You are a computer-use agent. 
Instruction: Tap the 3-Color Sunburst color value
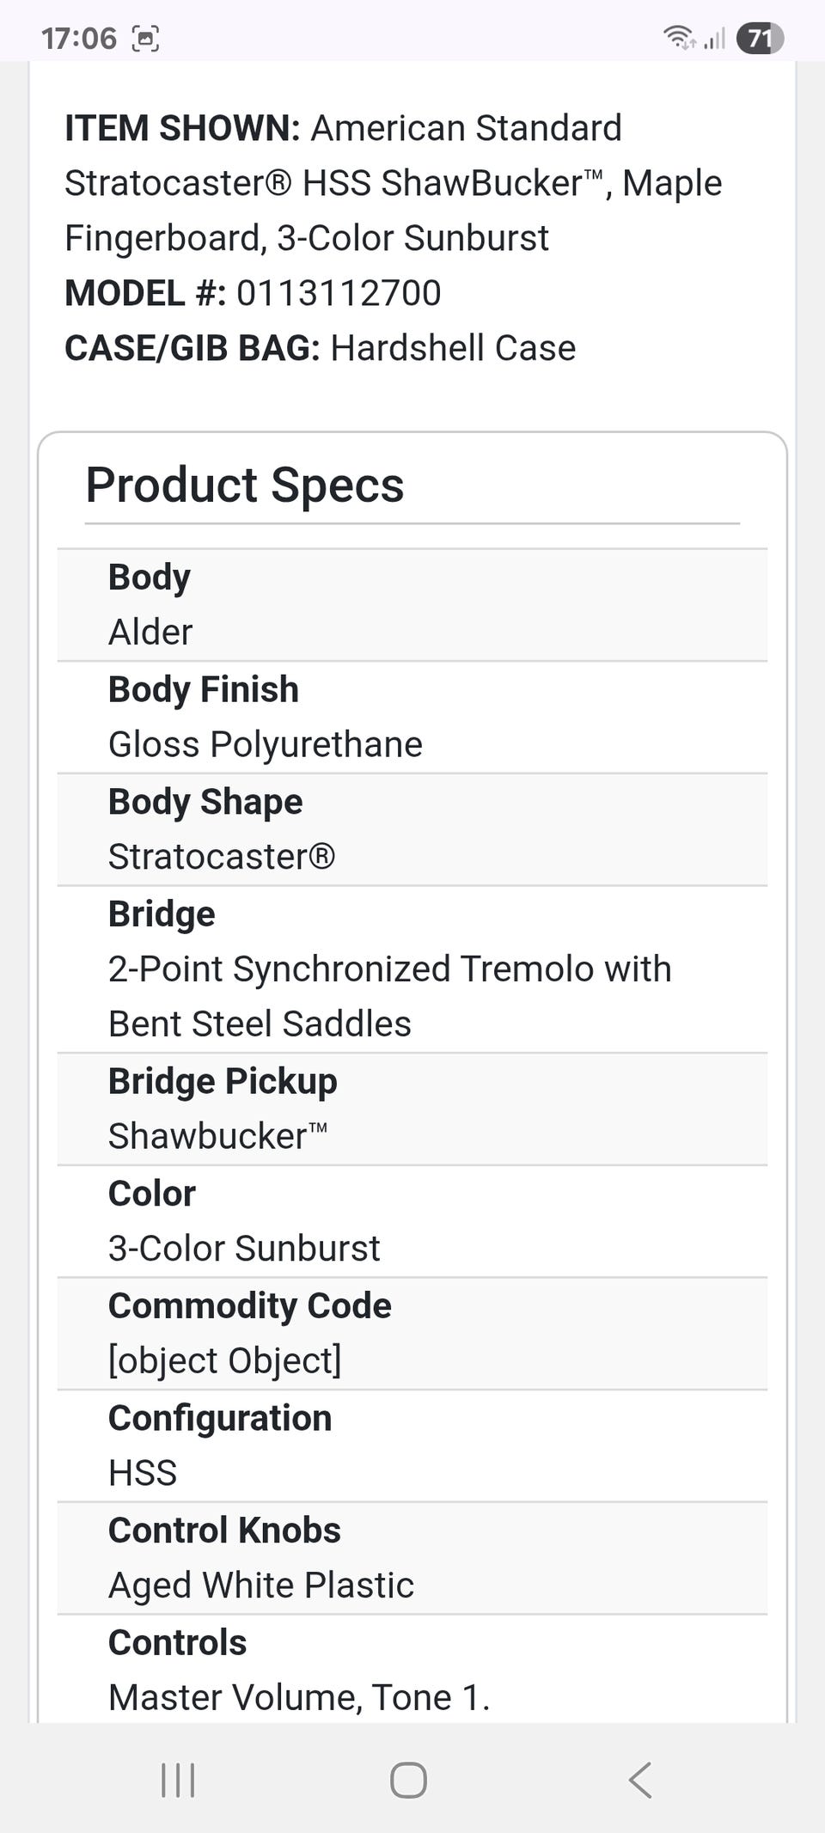[244, 1248]
